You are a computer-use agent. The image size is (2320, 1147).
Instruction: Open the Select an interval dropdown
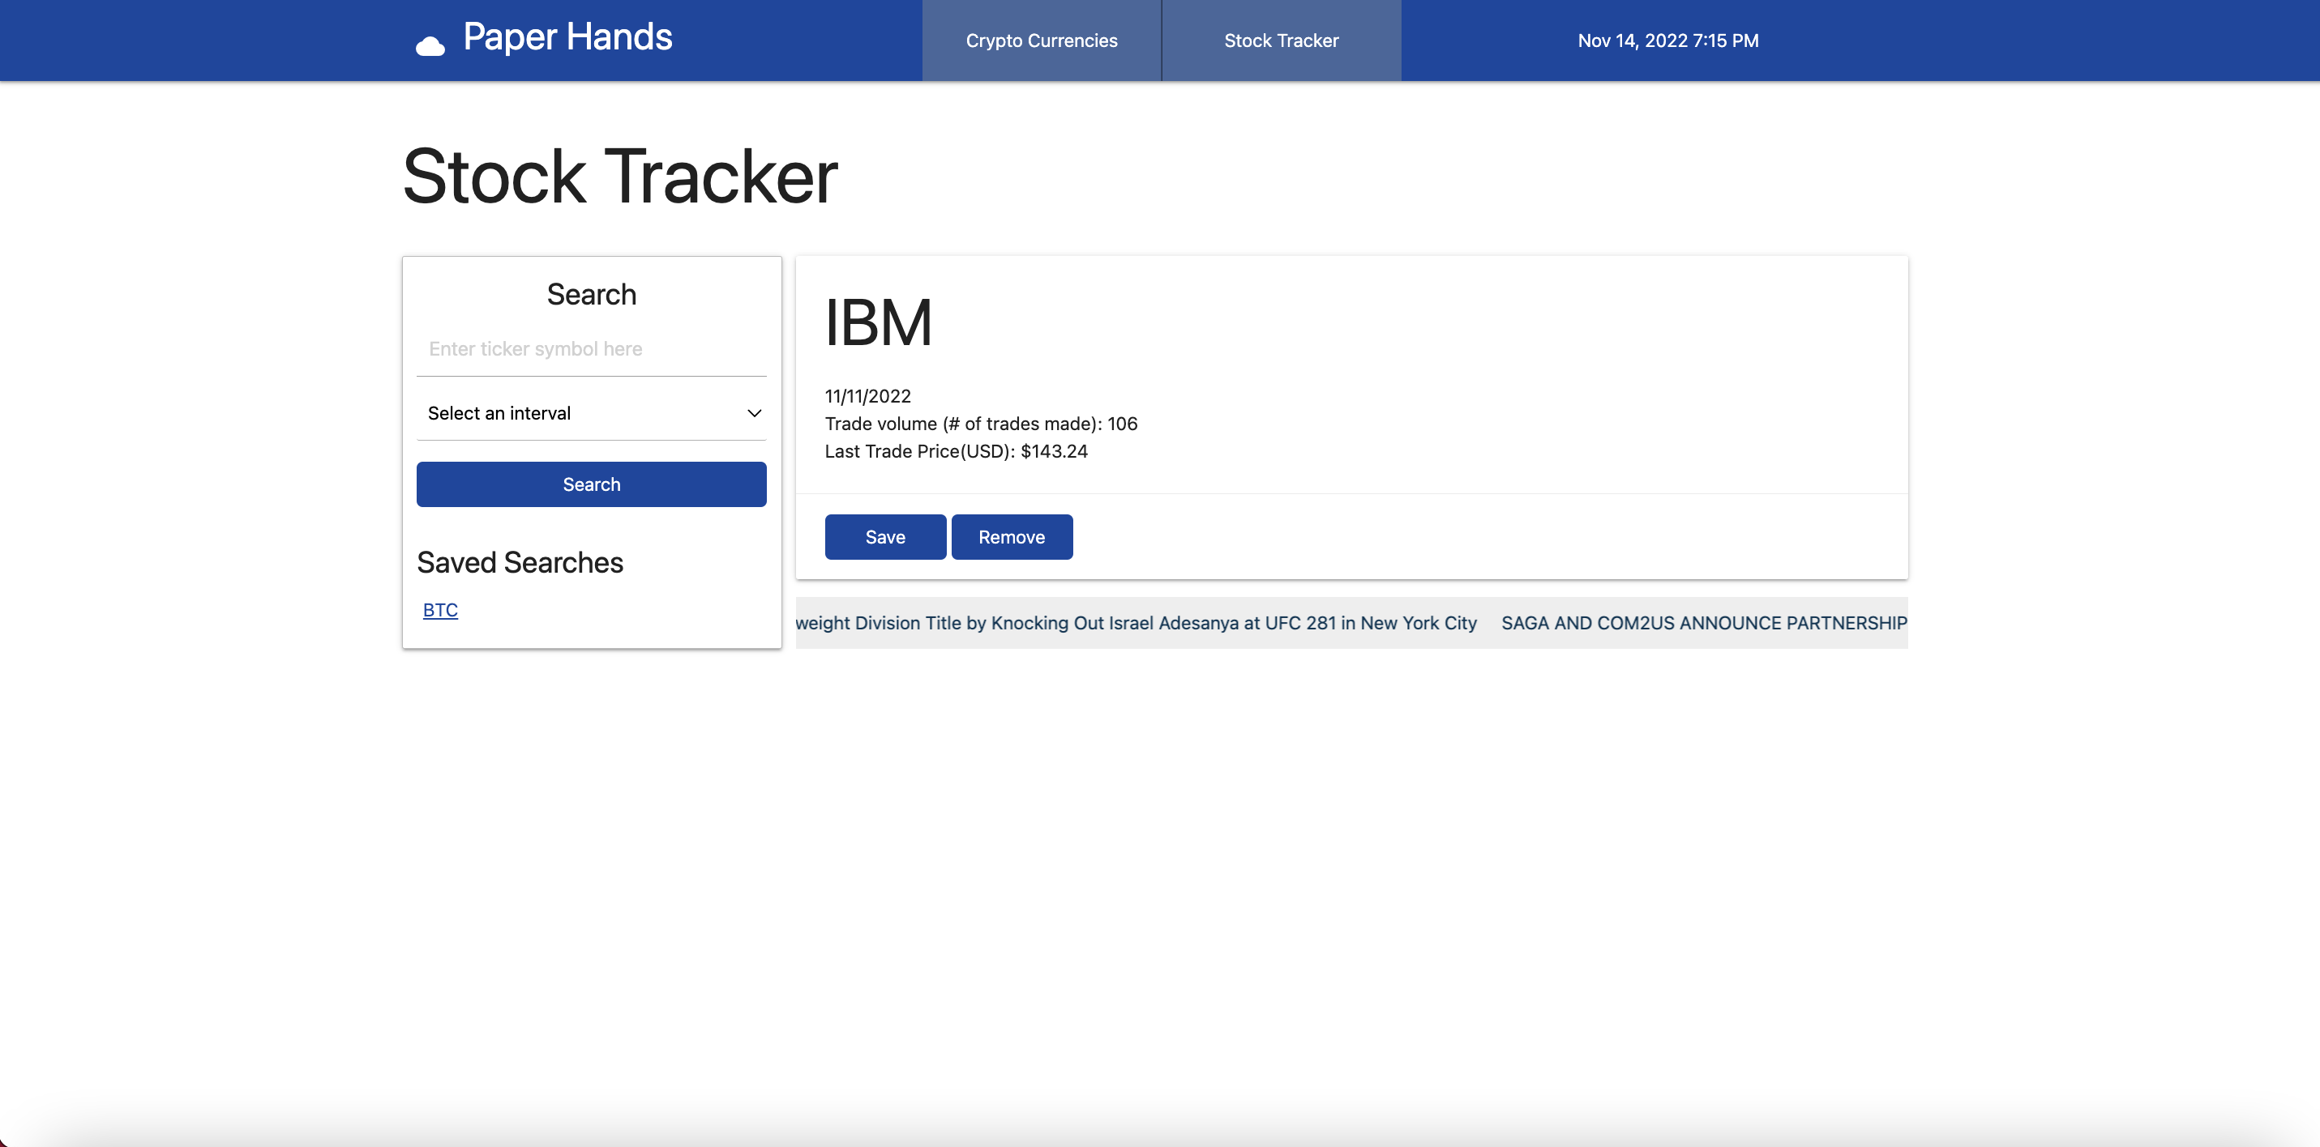pos(591,413)
